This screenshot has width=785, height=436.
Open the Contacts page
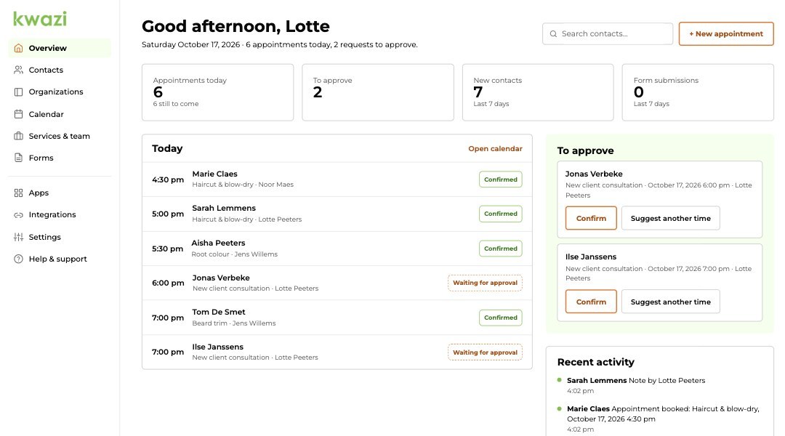point(60,70)
